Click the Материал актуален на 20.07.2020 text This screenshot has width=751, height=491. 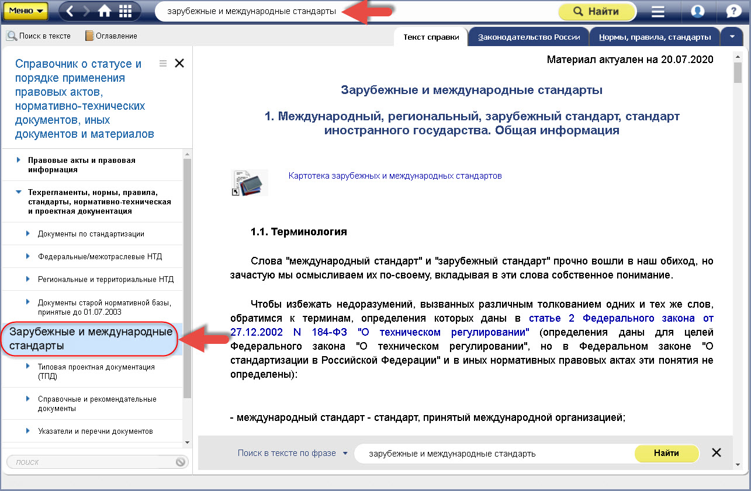pos(630,60)
